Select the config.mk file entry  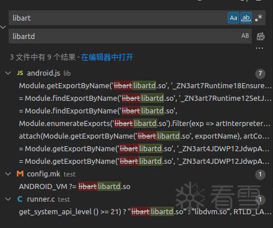point(136,174)
